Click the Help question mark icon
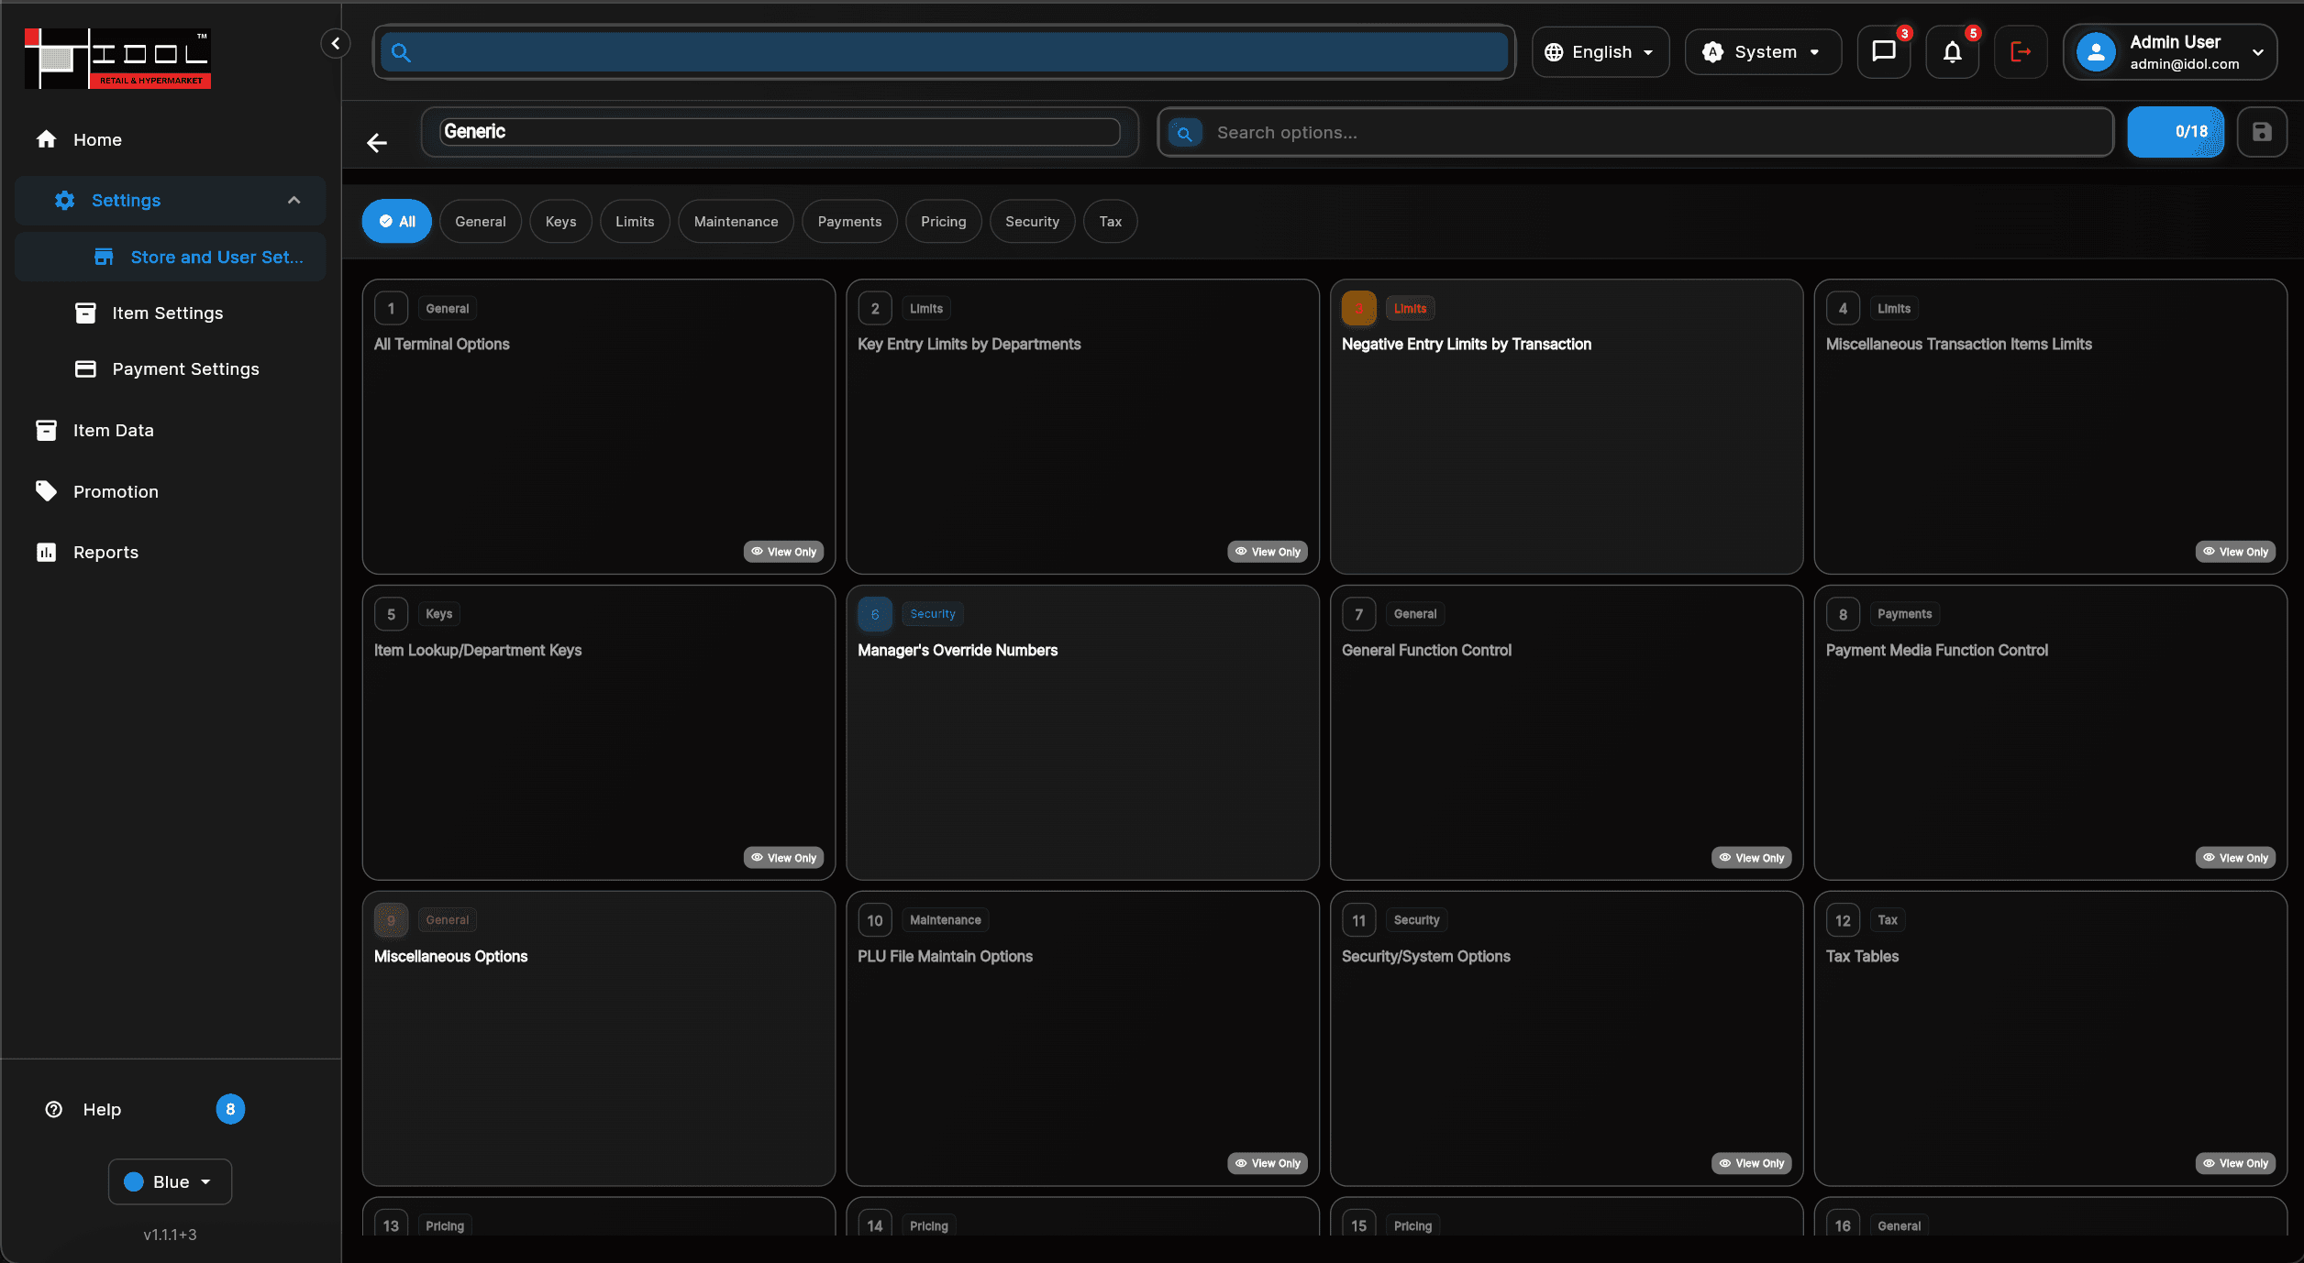The width and height of the screenshot is (2304, 1263). (x=54, y=1109)
